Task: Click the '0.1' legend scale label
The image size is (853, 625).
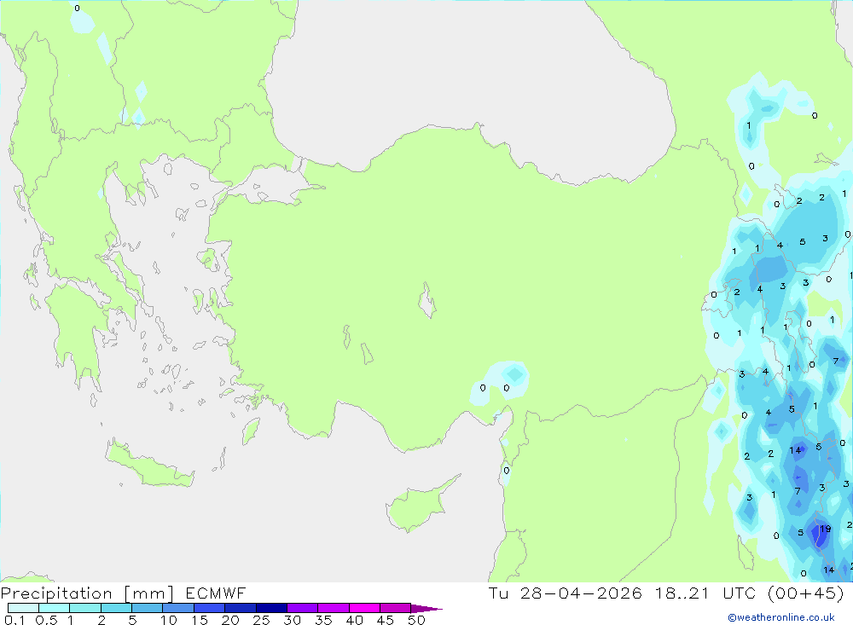Action: point(15,620)
